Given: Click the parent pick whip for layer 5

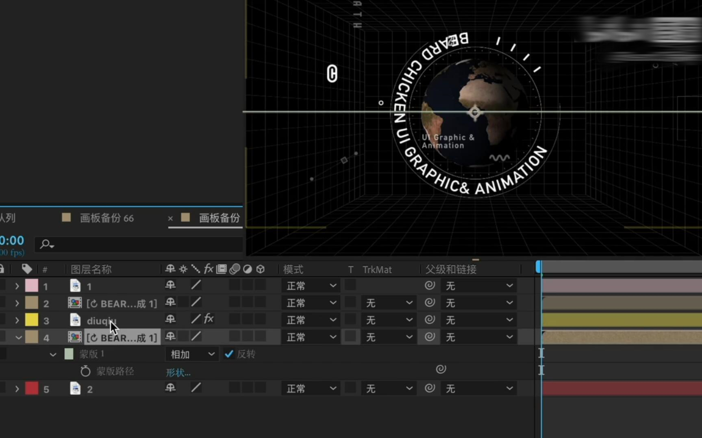Looking at the screenshot, I should (430, 388).
